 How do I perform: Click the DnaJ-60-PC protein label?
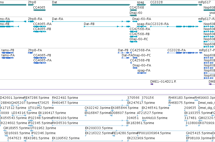(x=142, y=55)
